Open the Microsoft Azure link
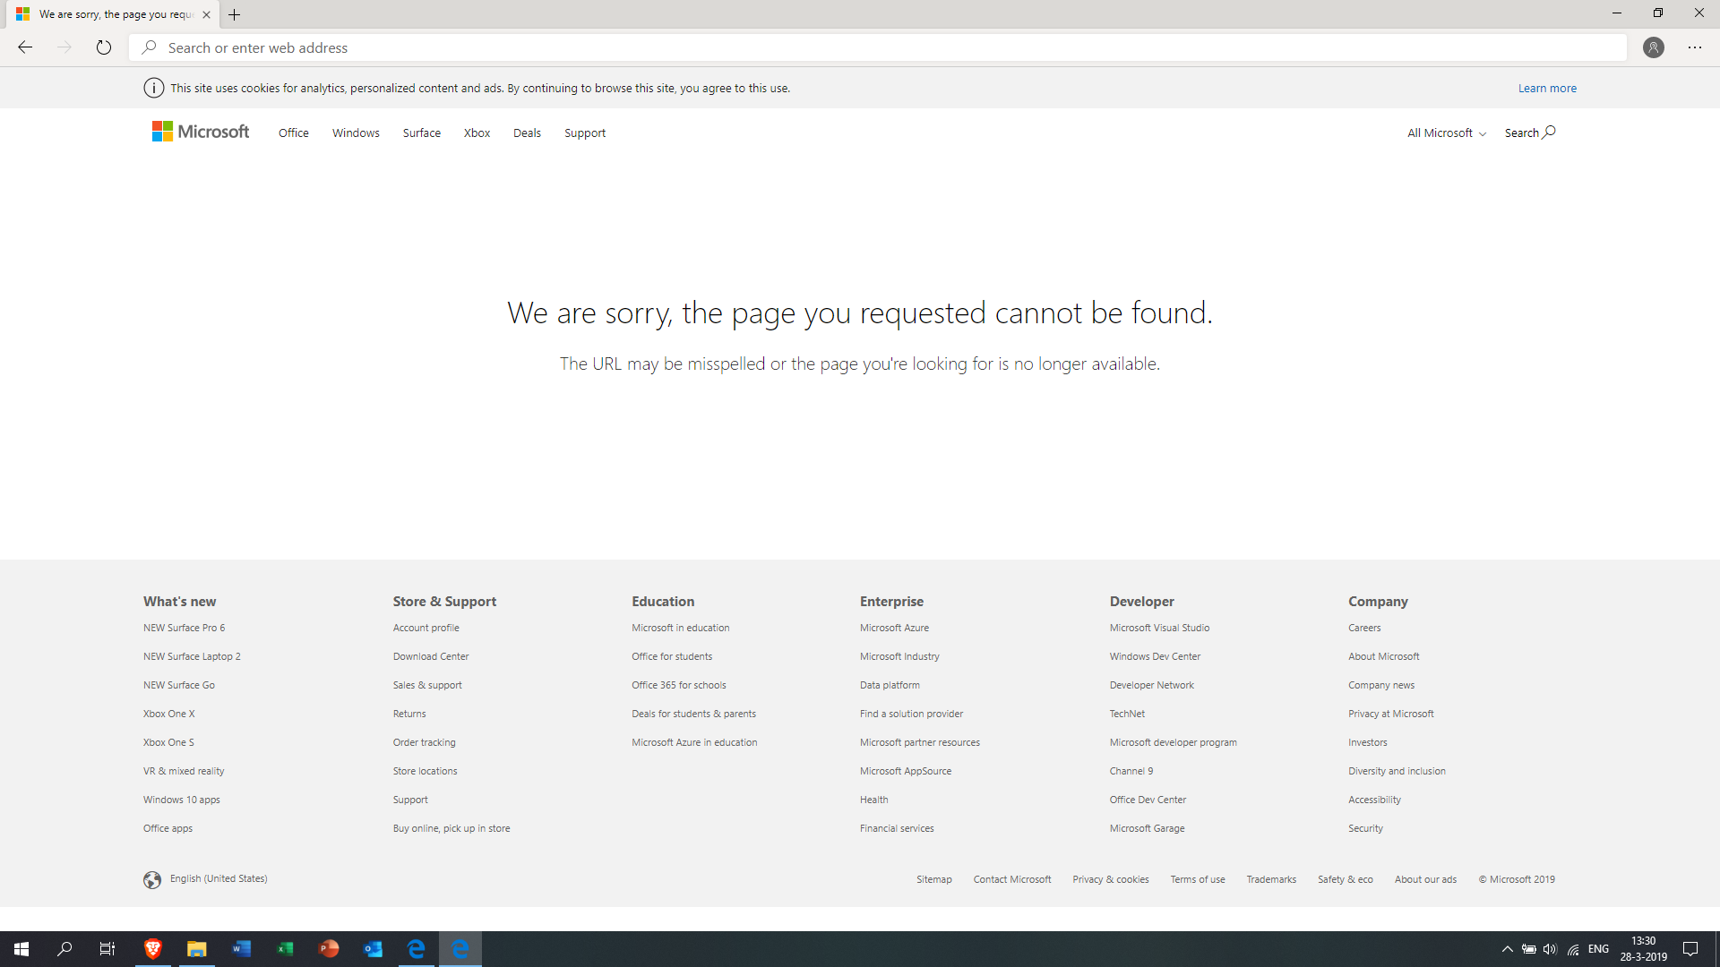 pyautogui.click(x=894, y=628)
